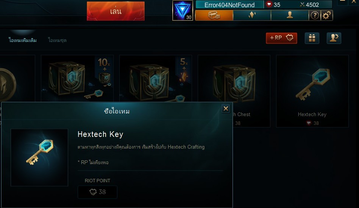
Task: Open the account settings person-gear icon
Action: [334, 38]
